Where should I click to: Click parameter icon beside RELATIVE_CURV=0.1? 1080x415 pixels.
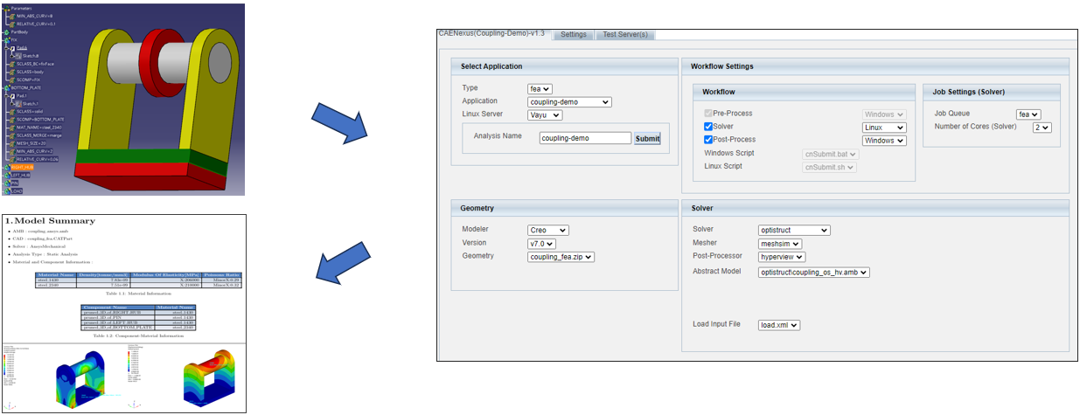pyautogui.click(x=13, y=24)
